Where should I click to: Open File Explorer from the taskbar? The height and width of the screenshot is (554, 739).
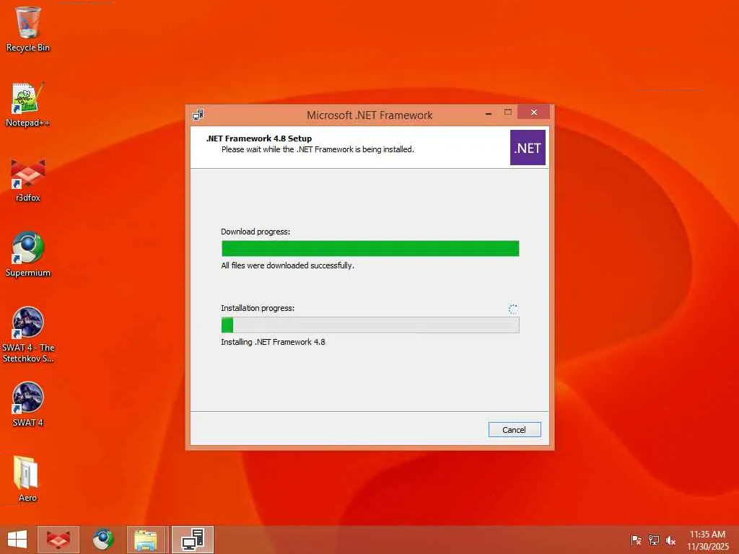pyautogui.click(x=146, y=540)
